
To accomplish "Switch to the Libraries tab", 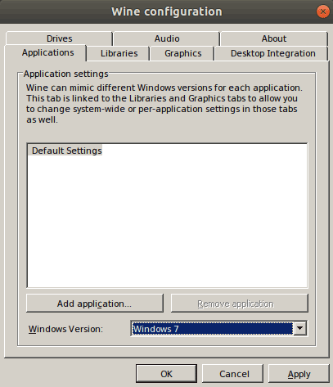I will (x=119, y=53).
